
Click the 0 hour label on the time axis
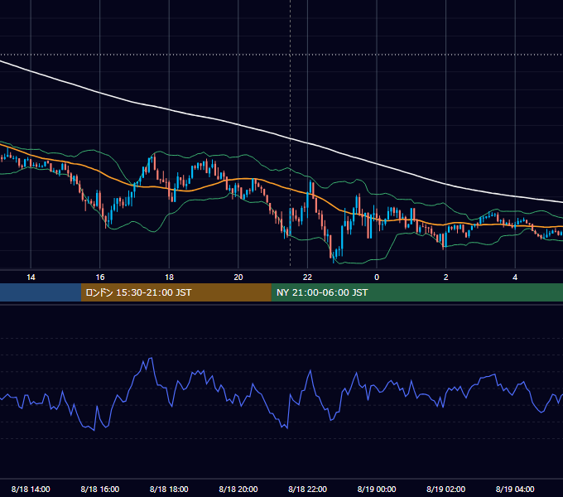[x=377, y=277]
